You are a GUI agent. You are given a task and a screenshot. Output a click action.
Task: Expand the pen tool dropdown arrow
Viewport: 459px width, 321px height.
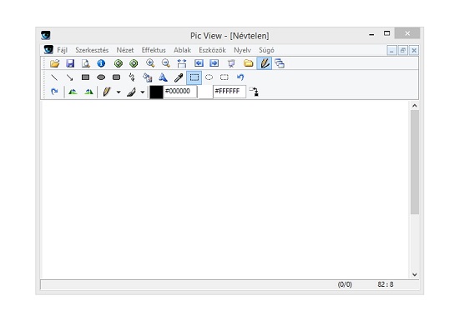click(x=119, y=92)
